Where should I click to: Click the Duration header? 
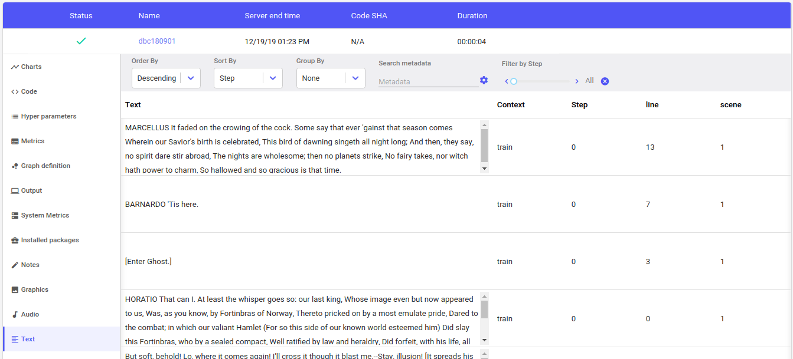click(x=472, y=16)
